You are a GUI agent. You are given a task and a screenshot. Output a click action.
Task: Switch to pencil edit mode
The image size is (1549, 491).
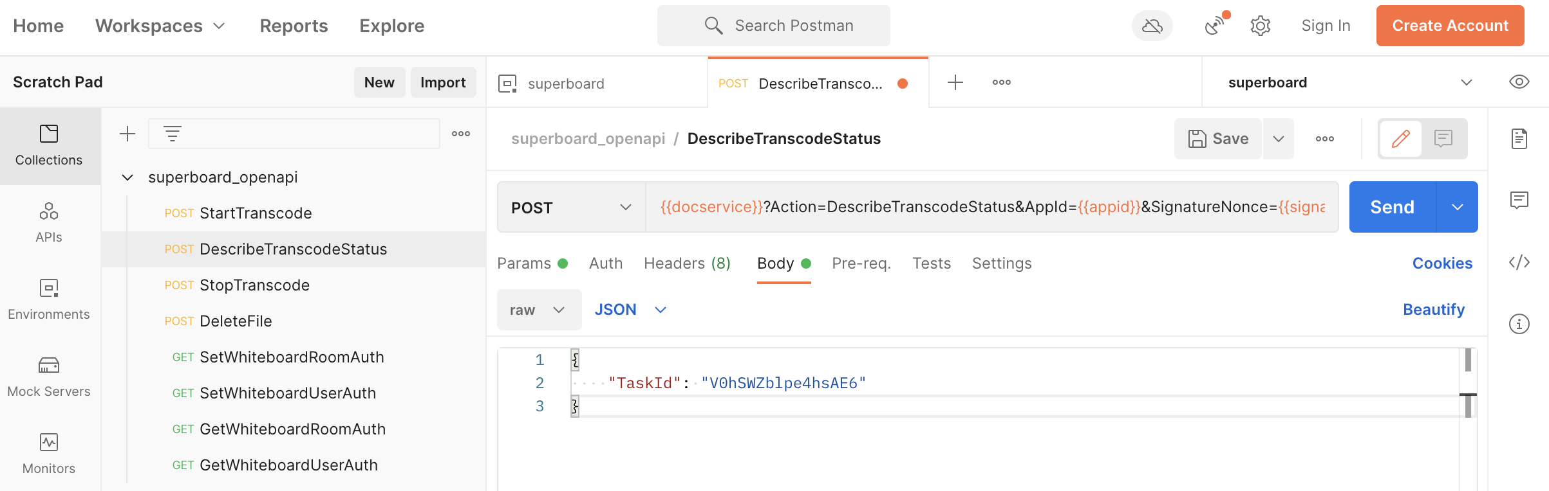pos(1401,139)
